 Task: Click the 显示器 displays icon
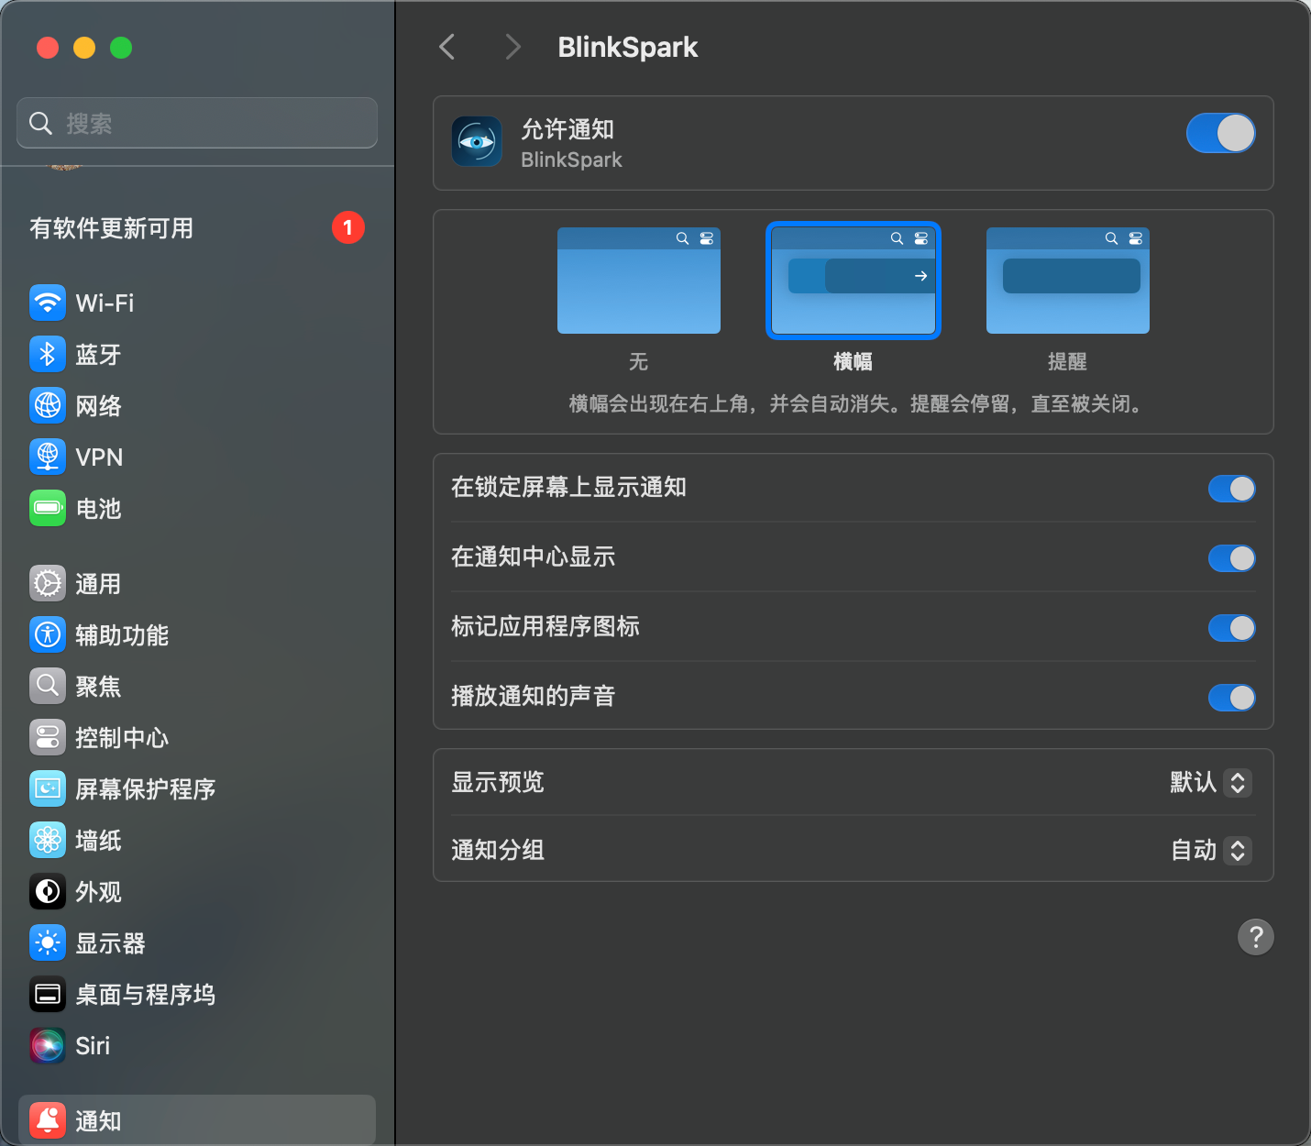(x=48, y=942)
